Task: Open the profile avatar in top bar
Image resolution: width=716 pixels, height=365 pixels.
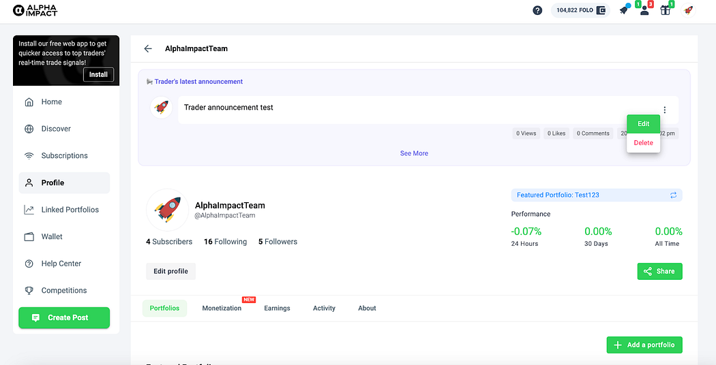Action: click(x=688, y=10)
